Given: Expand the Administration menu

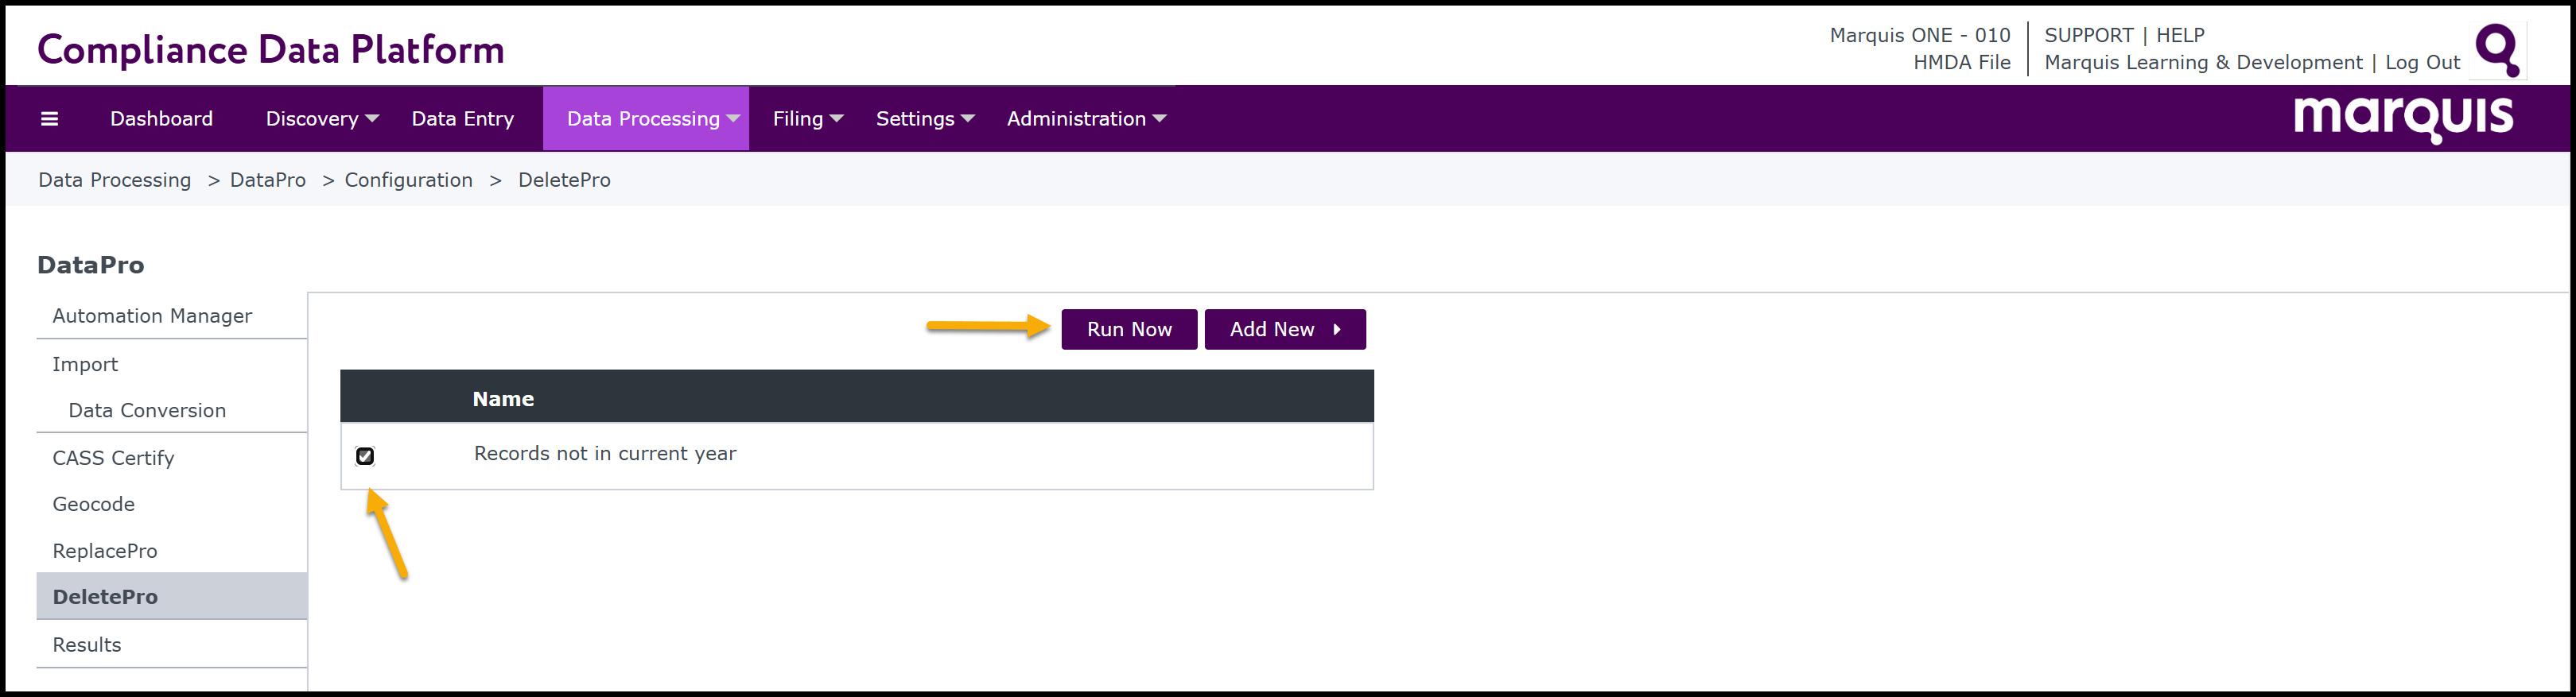Looking at the screenshot, I should [x=1086, y=119].
